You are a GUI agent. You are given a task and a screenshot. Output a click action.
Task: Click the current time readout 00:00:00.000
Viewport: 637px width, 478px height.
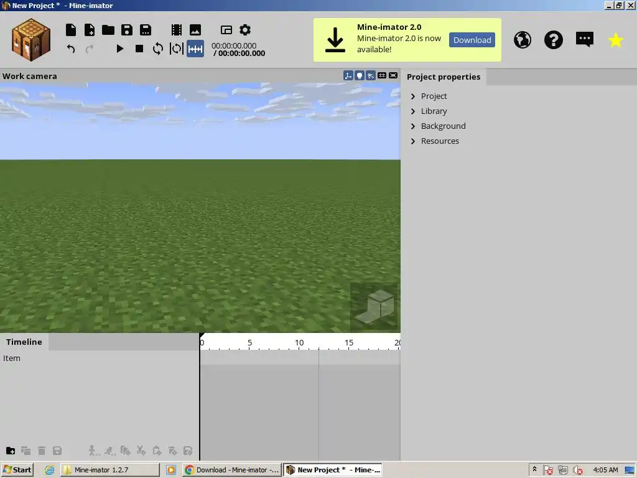234,45
